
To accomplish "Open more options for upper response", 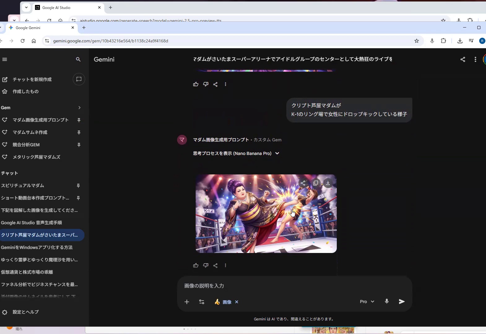I will click(x=225, y=84).
